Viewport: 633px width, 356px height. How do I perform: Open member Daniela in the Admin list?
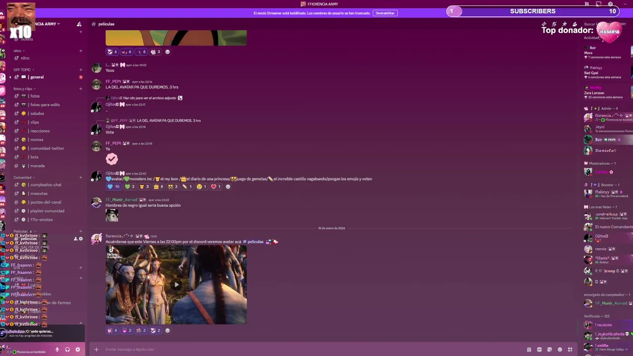[x=608, y=150]
